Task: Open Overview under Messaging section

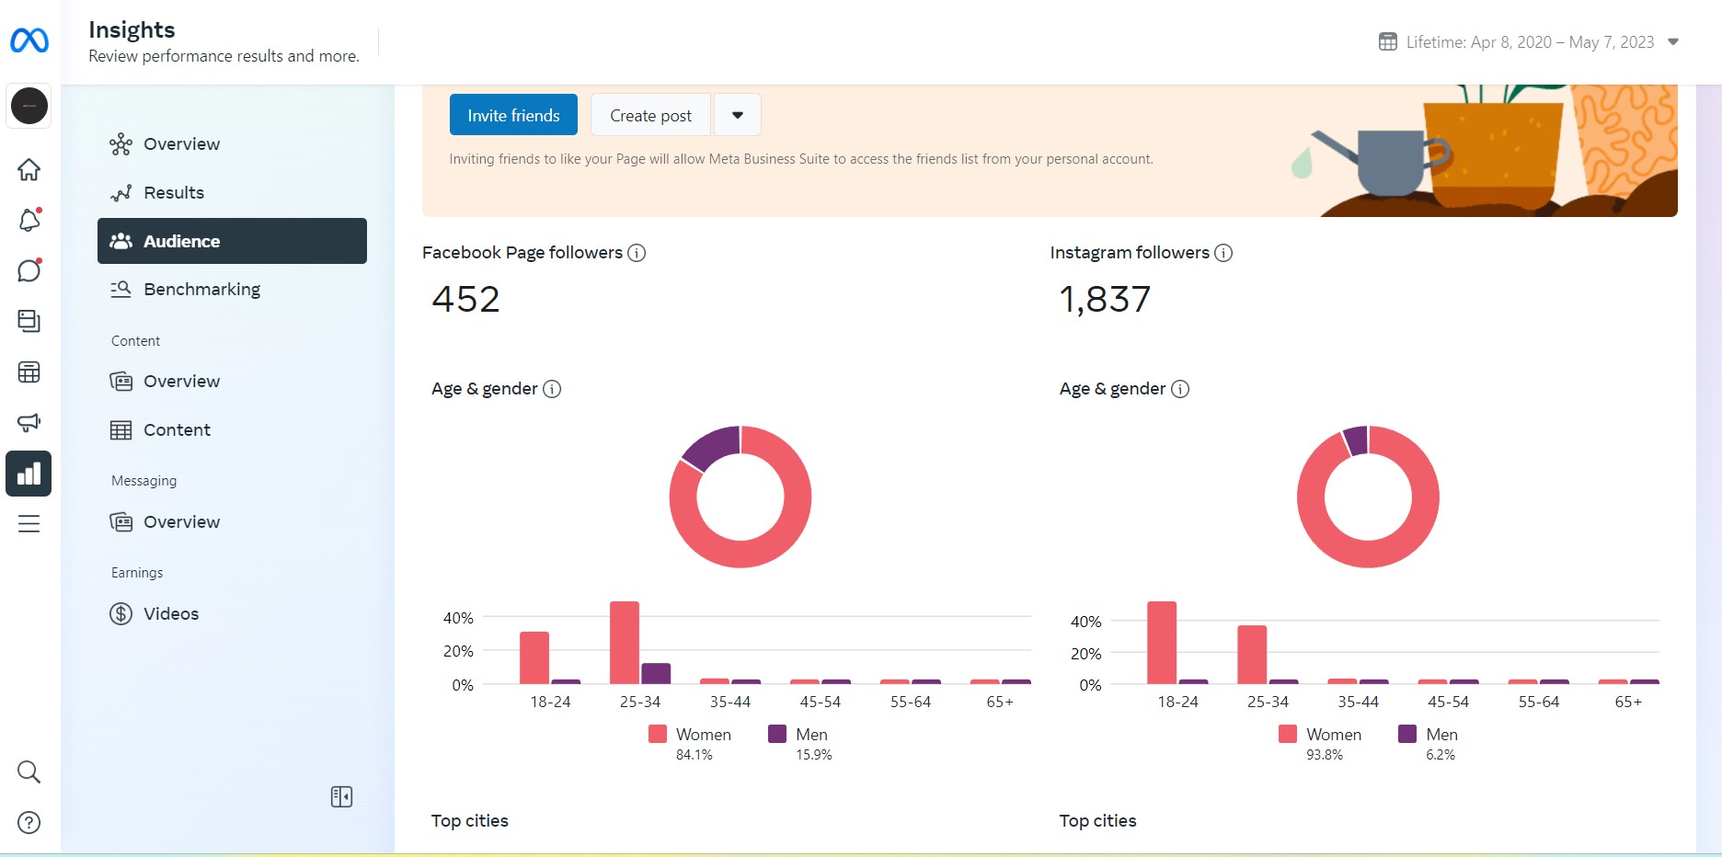Action: coord(232,522)
